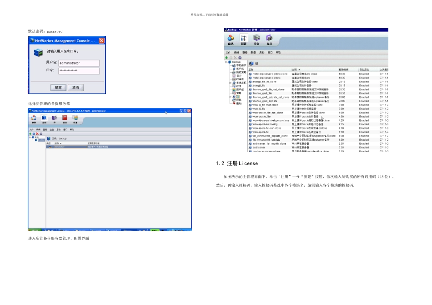Sort by 注释 column header in backup window
The image size is (432, 305).
click(x=314, y=70)
